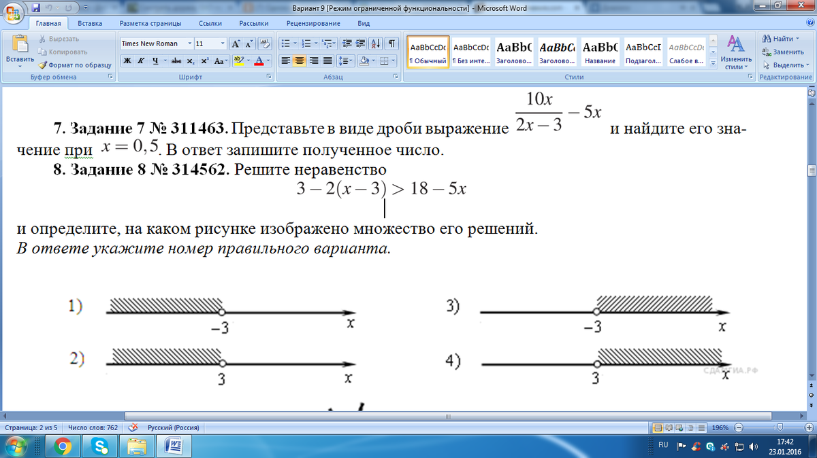Toggle italic (К) formatting

pyautogui.click(x=141, y=60)
